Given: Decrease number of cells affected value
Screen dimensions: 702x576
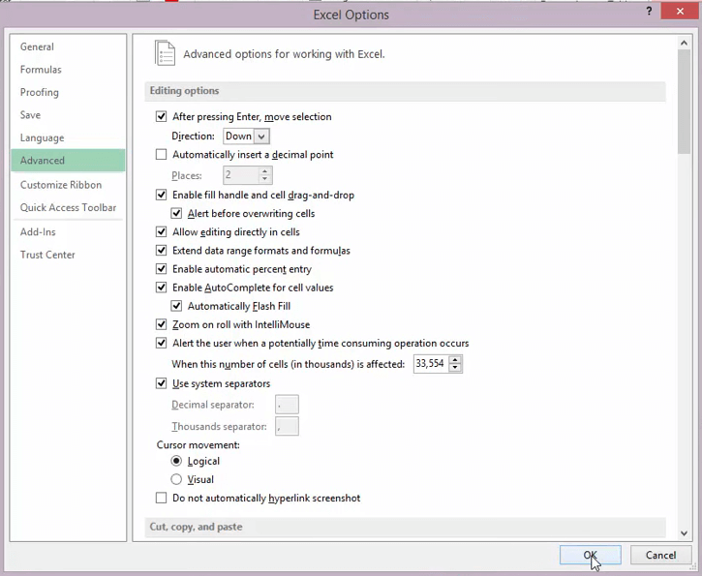Looking at the screenshot, I should coord(455,368).
